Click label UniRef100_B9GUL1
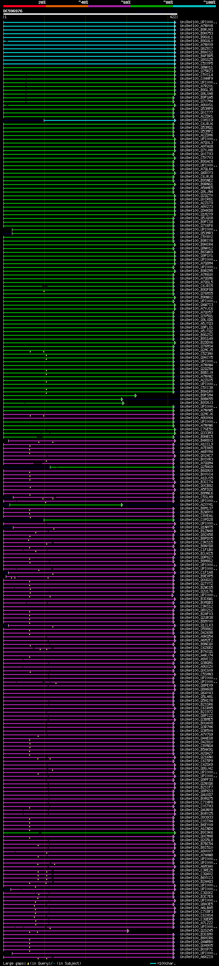219x966 pixels. [196, 37]
